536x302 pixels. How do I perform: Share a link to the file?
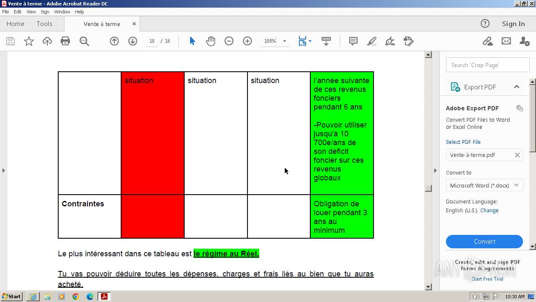pyautogui.click(x=487, y=41)
